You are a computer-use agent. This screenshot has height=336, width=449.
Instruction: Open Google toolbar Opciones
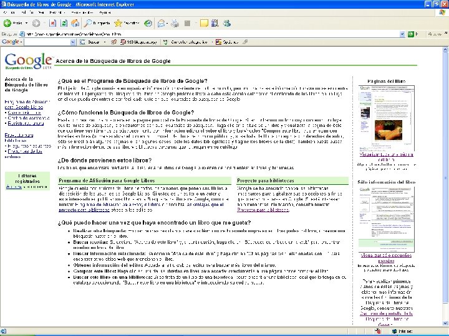pos(227,42)
